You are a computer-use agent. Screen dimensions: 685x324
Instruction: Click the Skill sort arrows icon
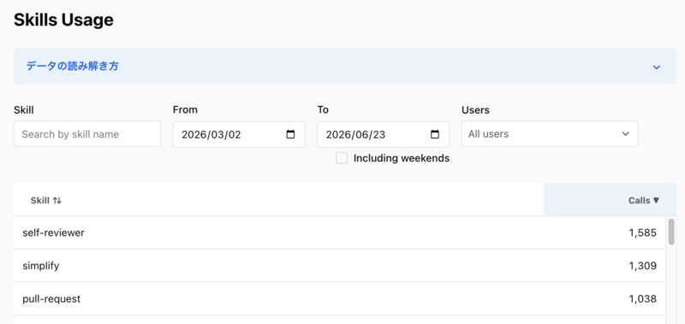point(57,201)
